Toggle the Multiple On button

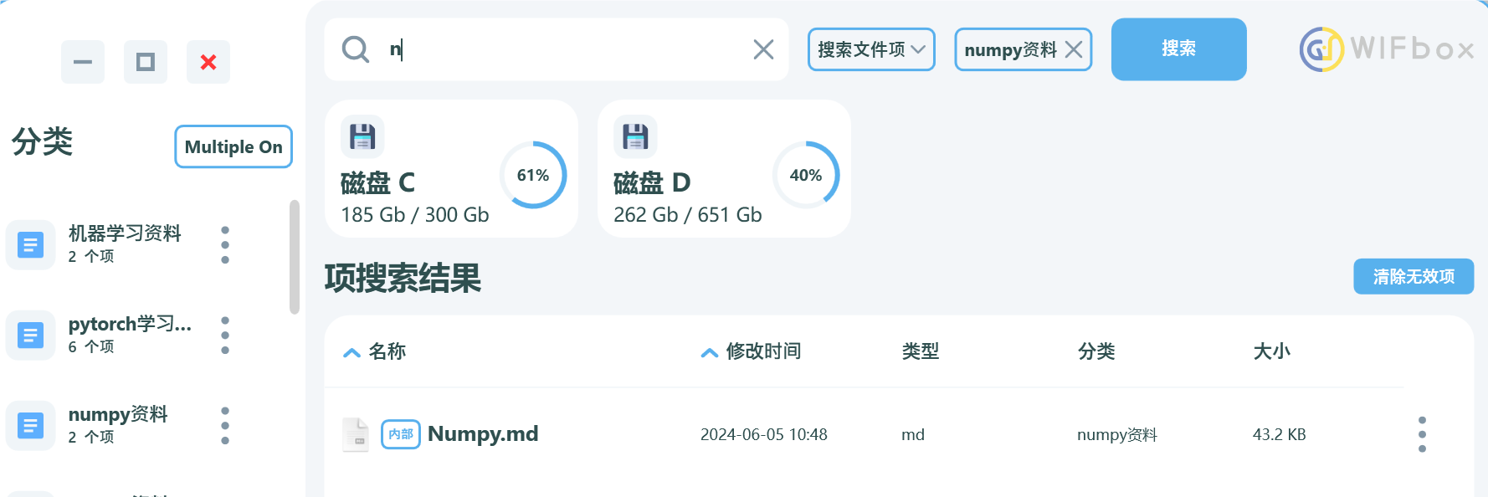click(x=233, y=146)
